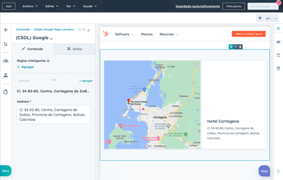Viewport: 283px width, 180px height.
Task: Click the Reglas inteligentes label
Action: pyautogui.click(x=31, y=60)
